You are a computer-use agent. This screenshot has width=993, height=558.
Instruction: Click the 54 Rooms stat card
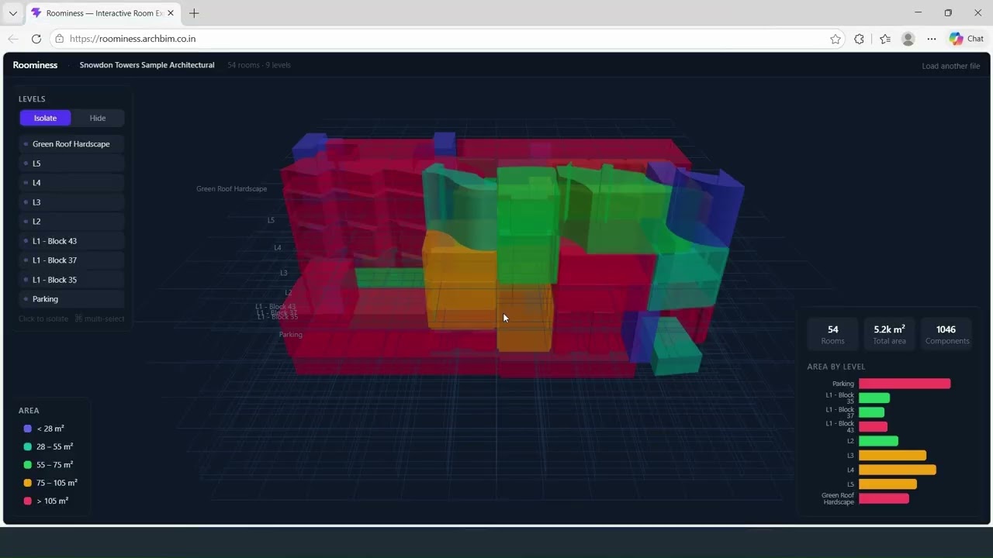point(832,334)
